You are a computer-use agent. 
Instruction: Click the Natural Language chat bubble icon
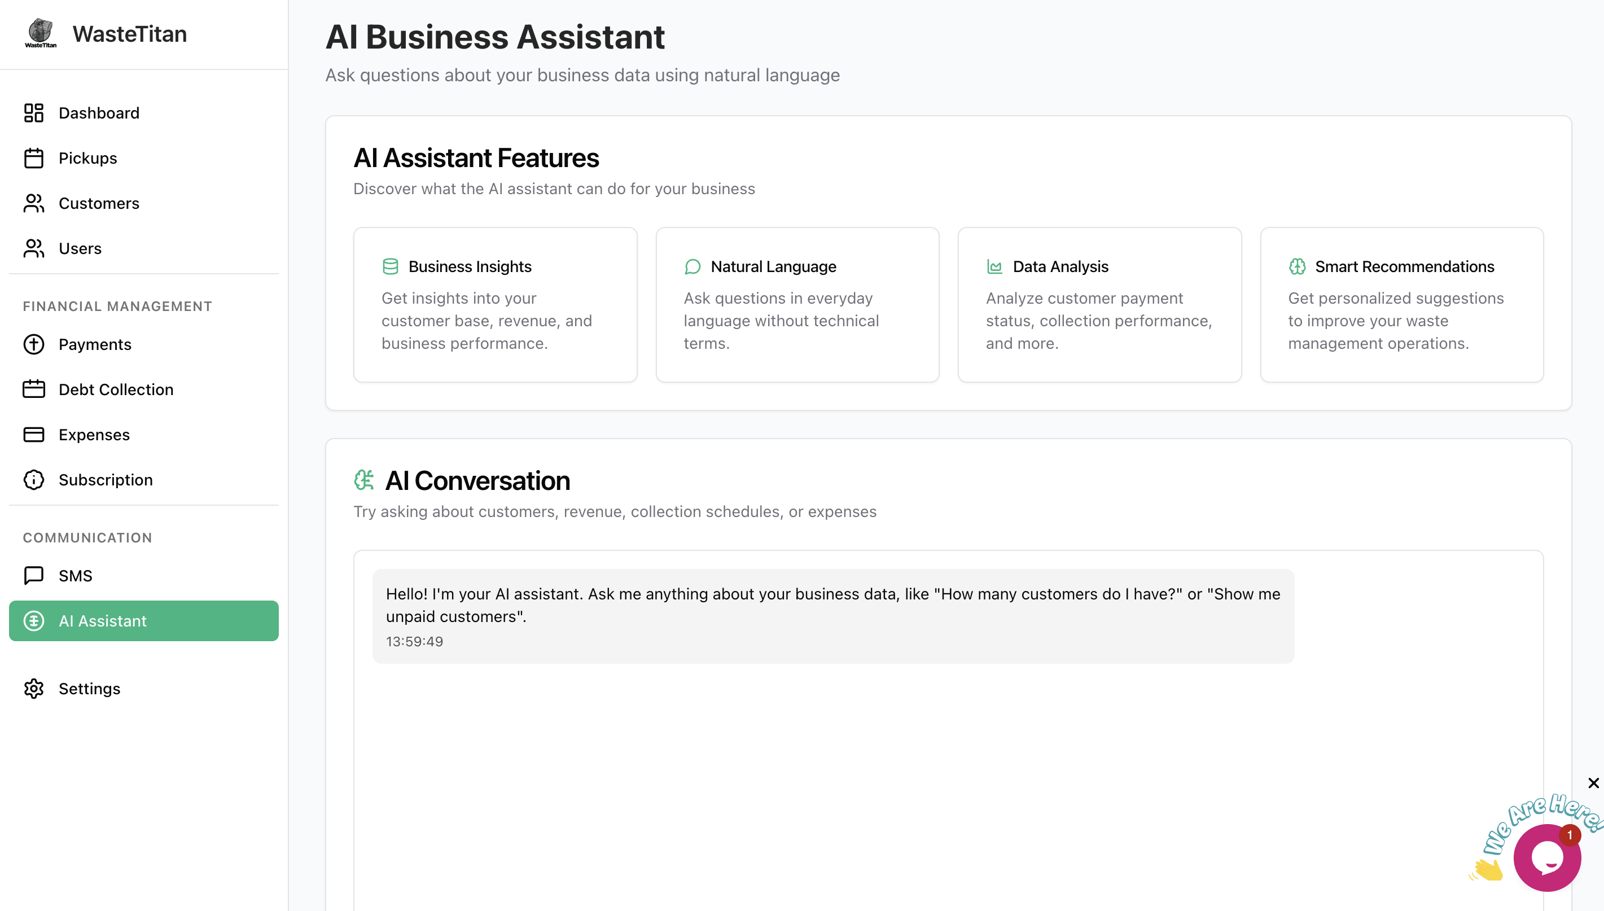(x=693, y=266)
